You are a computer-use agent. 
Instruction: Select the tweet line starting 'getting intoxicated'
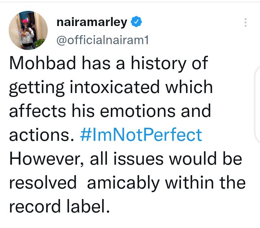pyautogui.click(x=111, y=88)
